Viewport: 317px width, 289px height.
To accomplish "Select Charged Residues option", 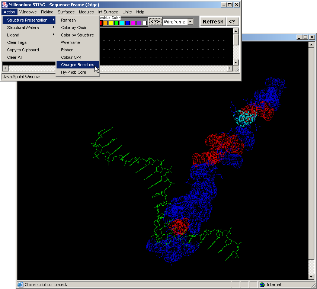I will tap(78, 65).
